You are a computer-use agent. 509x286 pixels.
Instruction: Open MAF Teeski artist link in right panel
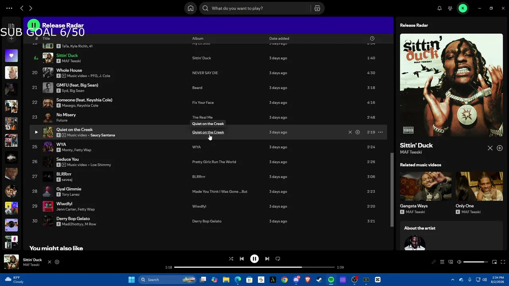[x=411, y=152]
